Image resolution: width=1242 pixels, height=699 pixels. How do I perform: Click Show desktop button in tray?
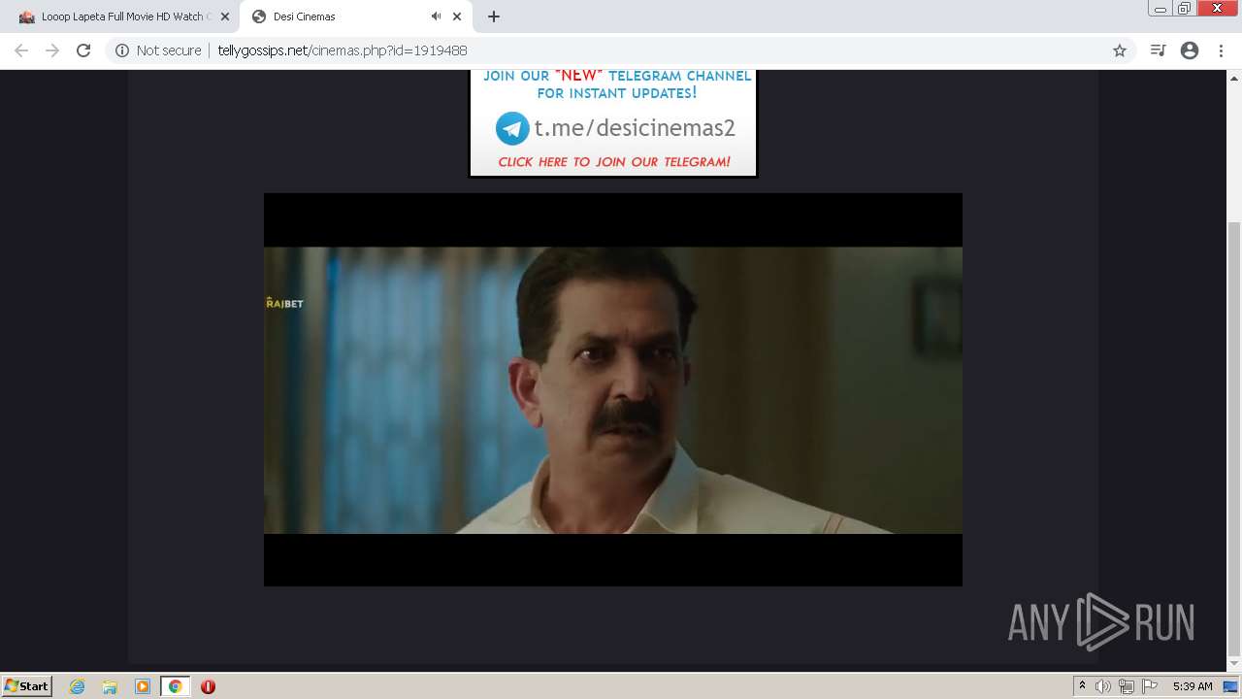[1231, 686]
